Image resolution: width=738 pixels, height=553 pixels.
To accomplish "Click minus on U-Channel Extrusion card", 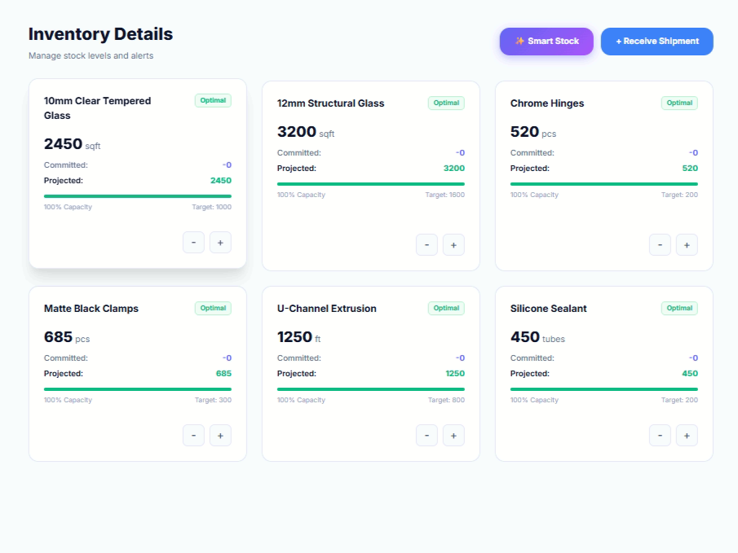I will click(426, 436).
